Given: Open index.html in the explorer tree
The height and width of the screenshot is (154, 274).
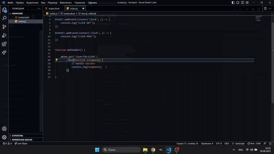Looking at the screenshot, I should (26, 18).
